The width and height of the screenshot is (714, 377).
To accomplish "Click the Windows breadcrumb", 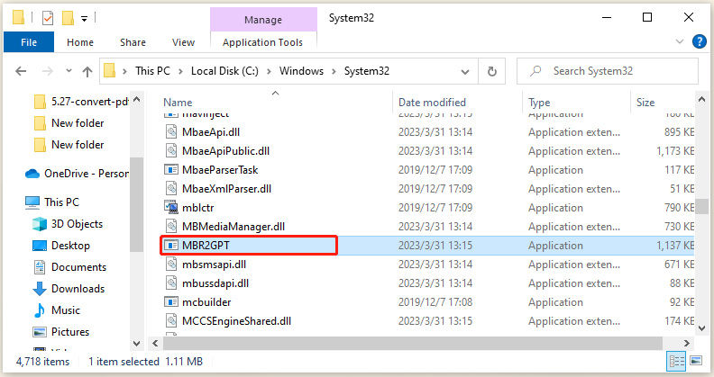I will click(301, 71).
